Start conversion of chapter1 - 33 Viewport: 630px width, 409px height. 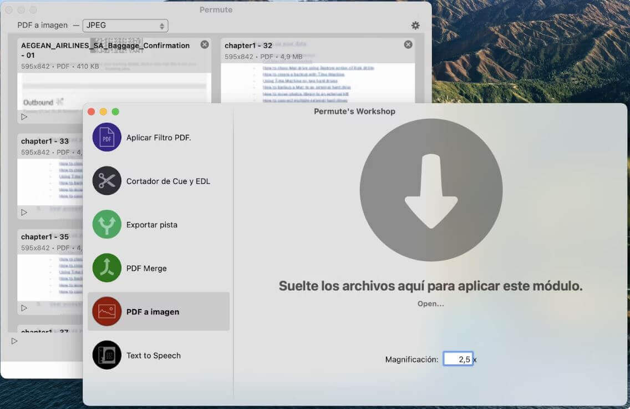(x=24, y=213)
